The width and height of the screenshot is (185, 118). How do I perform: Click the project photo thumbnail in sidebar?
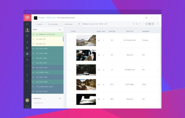tap(27, 30)
